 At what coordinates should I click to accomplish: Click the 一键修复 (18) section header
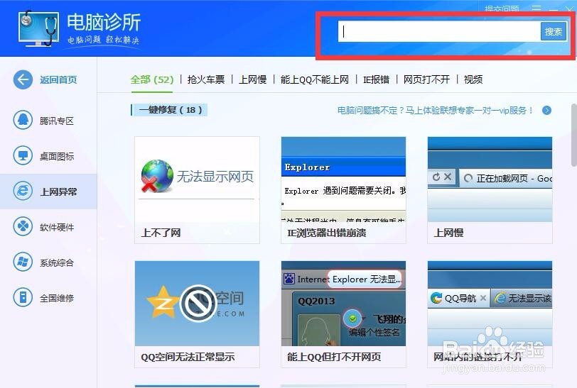[170, 110]
